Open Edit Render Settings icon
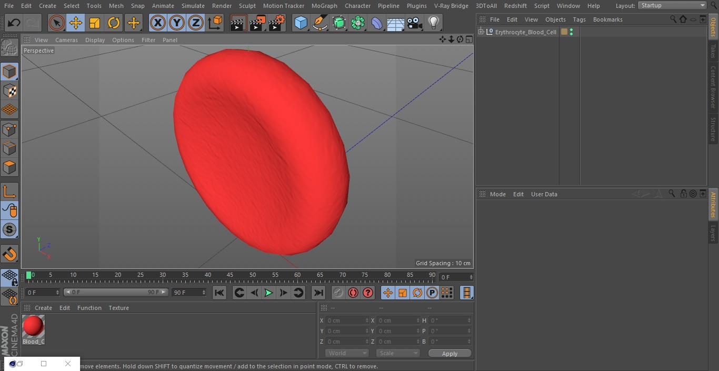This screenshot has width=719, height=371. pos(277,23)
